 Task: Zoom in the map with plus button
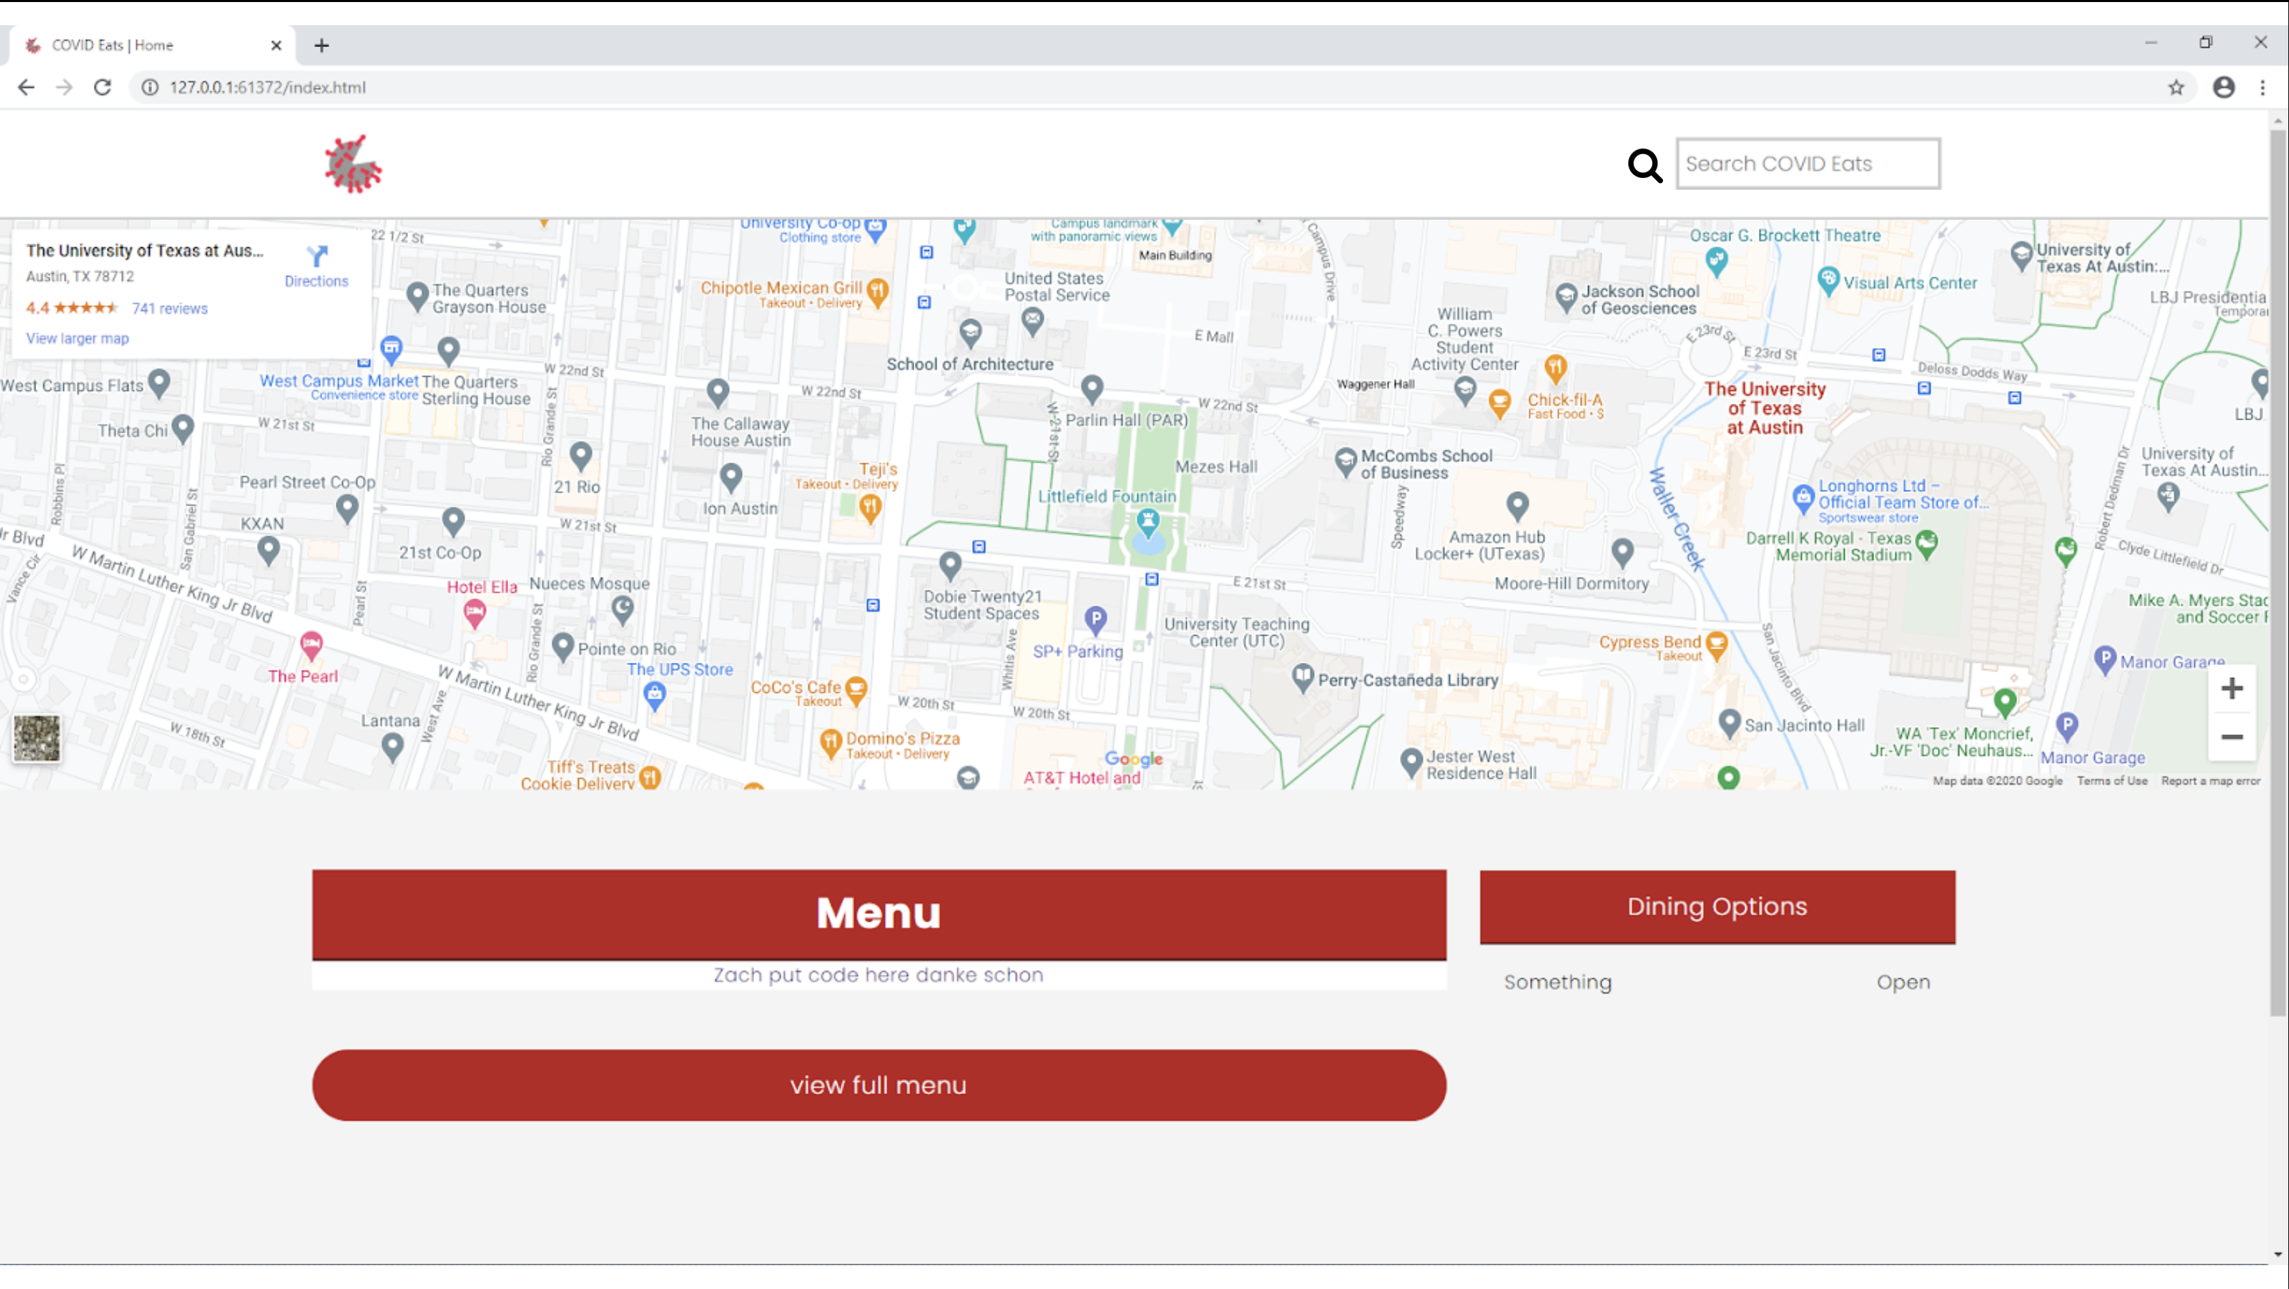click(2231, 689)
